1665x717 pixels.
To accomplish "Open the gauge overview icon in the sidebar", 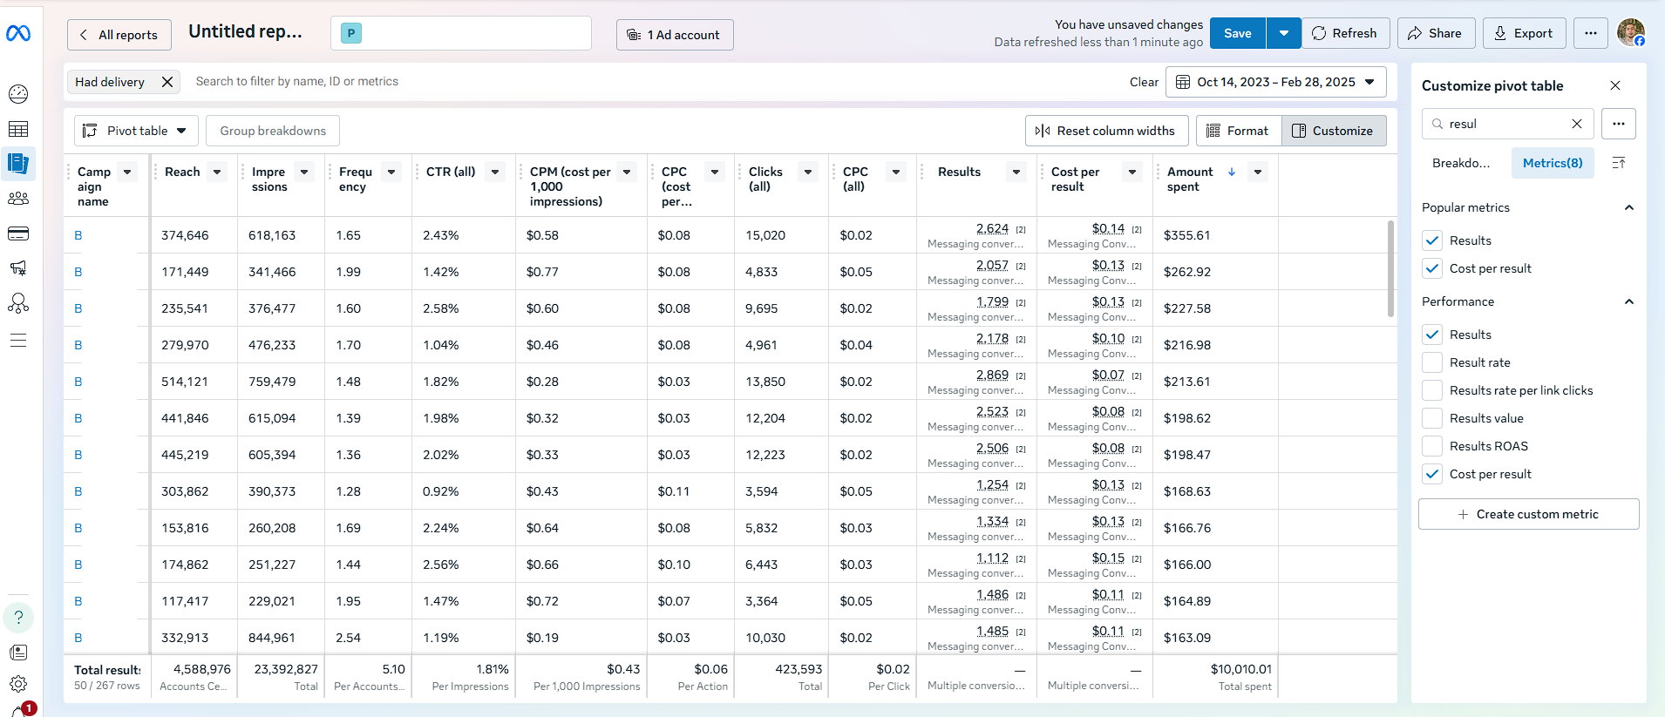I will point(18,94).
